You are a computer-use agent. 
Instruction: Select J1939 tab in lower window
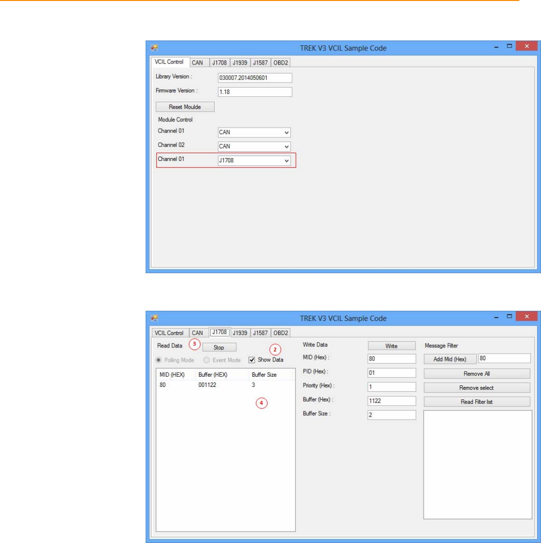[240, 333]
